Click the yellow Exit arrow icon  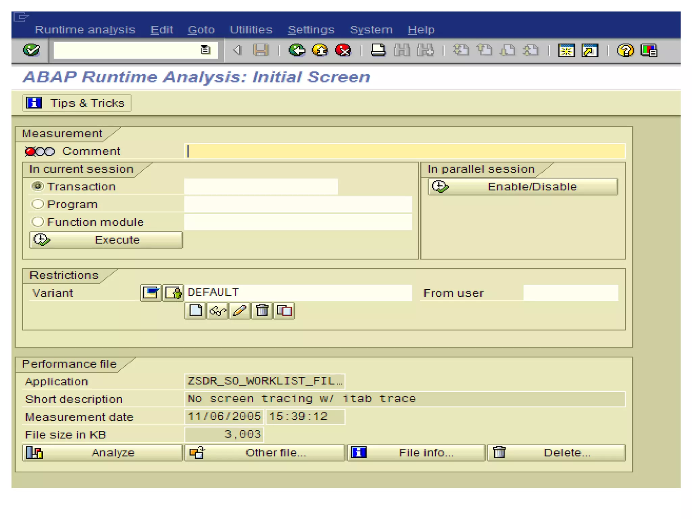(x=320, y=50)
